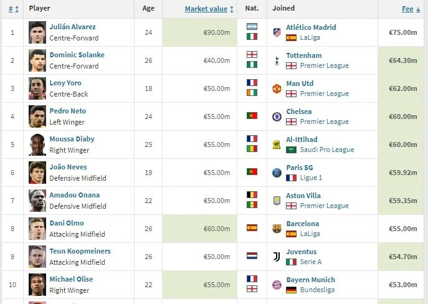
Task: Click Julián Alvarez's player photo
Action: pos(37,32)
